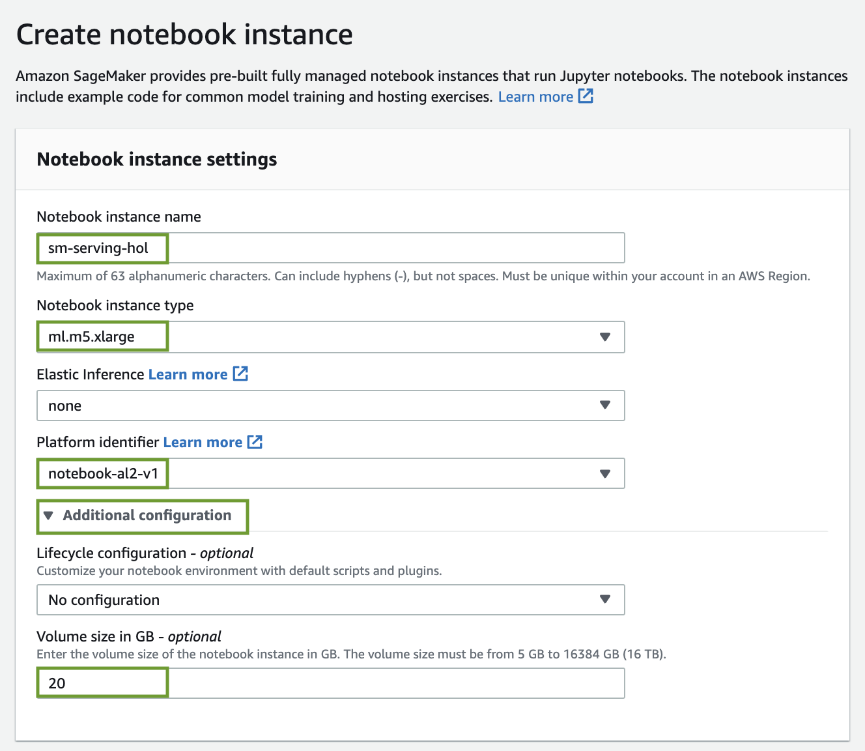Open the Lifecycle configuration dropdown
The width and height of the screenshot is (865, 751).
point(331,600)
